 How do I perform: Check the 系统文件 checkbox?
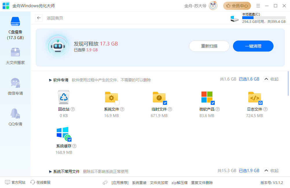pyautogui.click(x=117, y=103)
